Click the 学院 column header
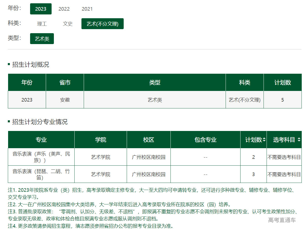Image resolution: width=303 pixels, height=230 pixels. (101, 140)
